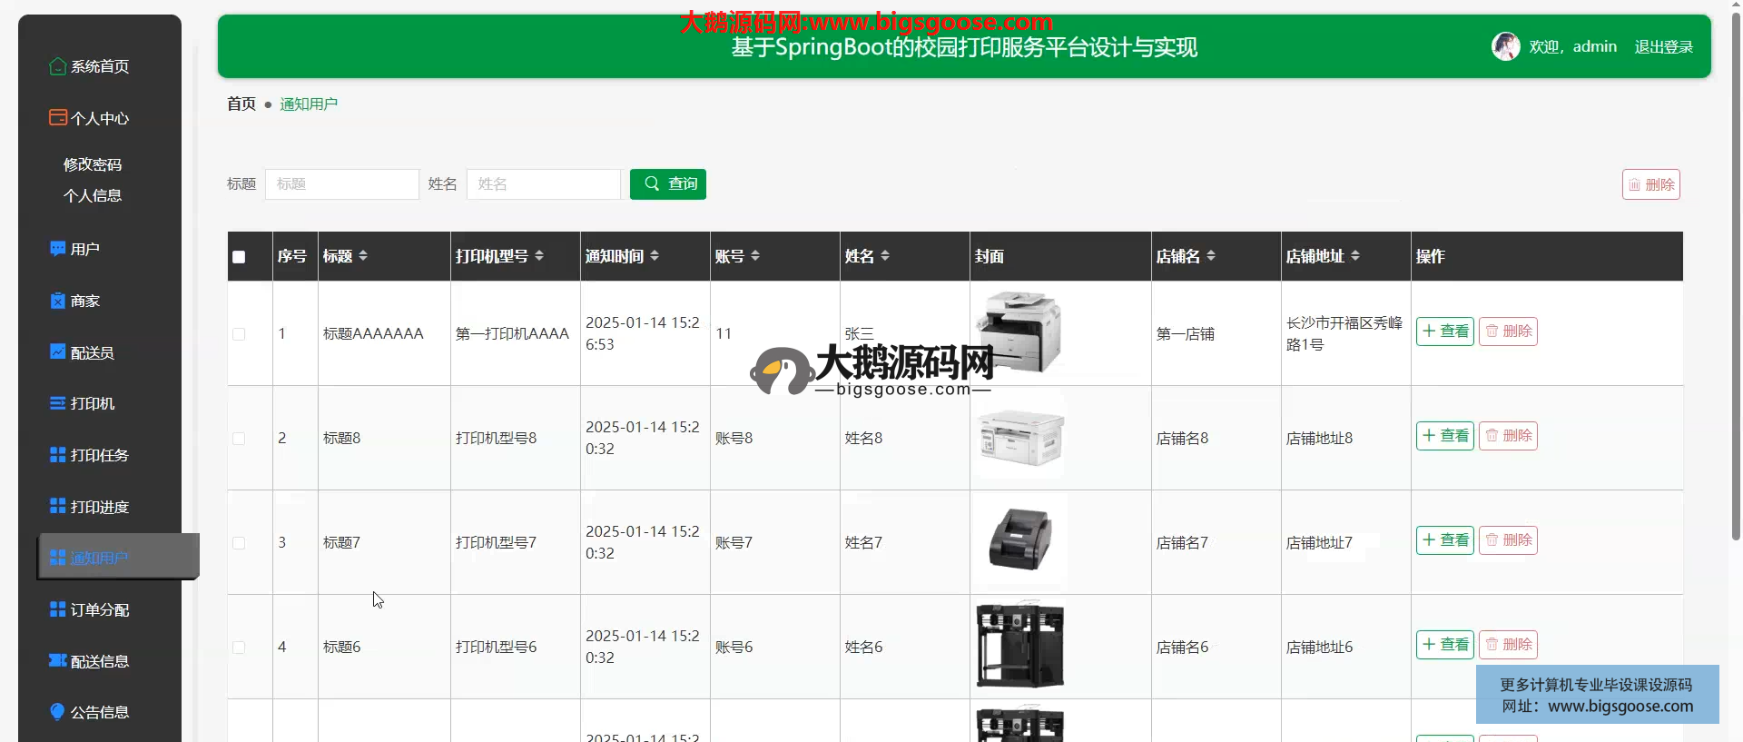Click the 公告信息 bulb icon
Screen dimensions: 1743x742
tap(58, 712)
